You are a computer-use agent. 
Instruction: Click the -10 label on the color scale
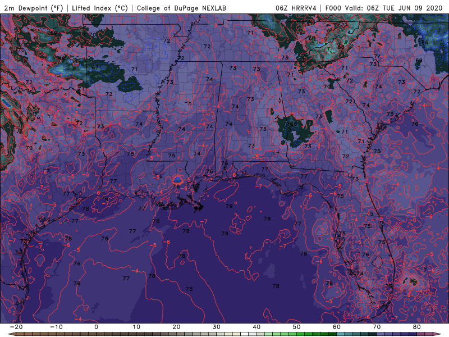pyautogui.click(x=56, y=327)
